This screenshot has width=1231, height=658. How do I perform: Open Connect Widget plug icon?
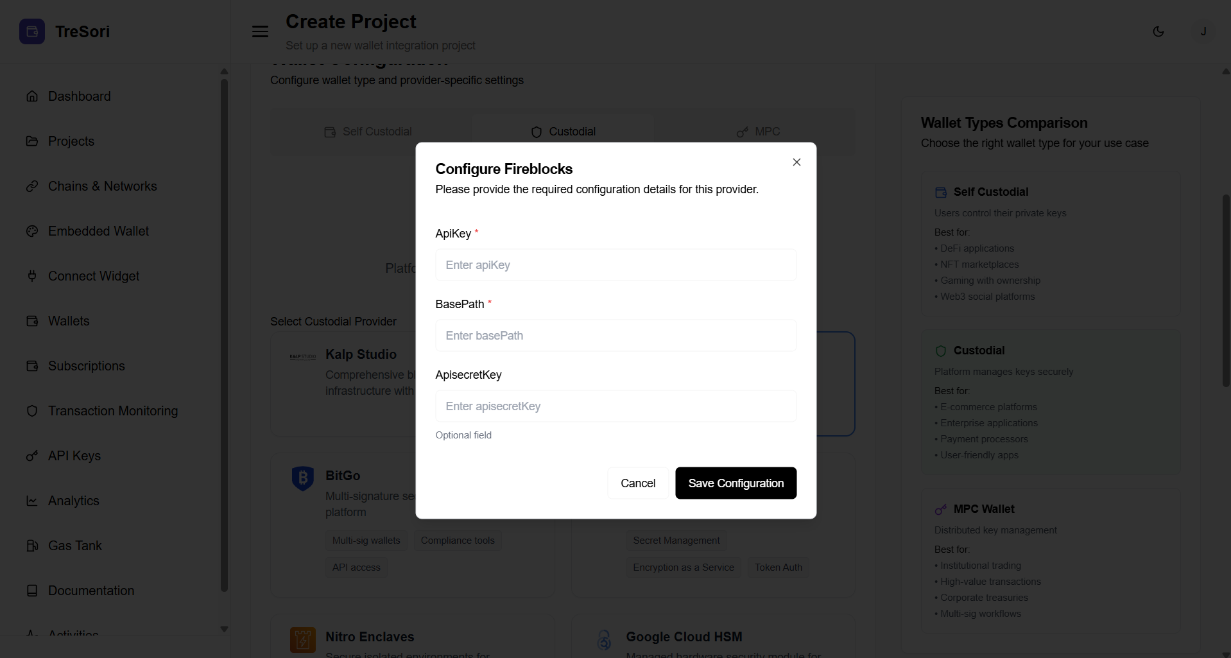(32, 276)
